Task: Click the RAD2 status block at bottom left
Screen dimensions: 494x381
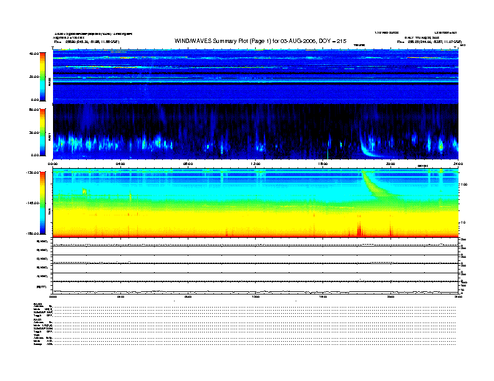Action: (43, 309)
